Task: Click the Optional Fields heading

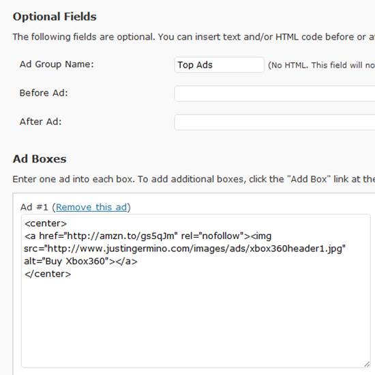Action: [55, 17]
